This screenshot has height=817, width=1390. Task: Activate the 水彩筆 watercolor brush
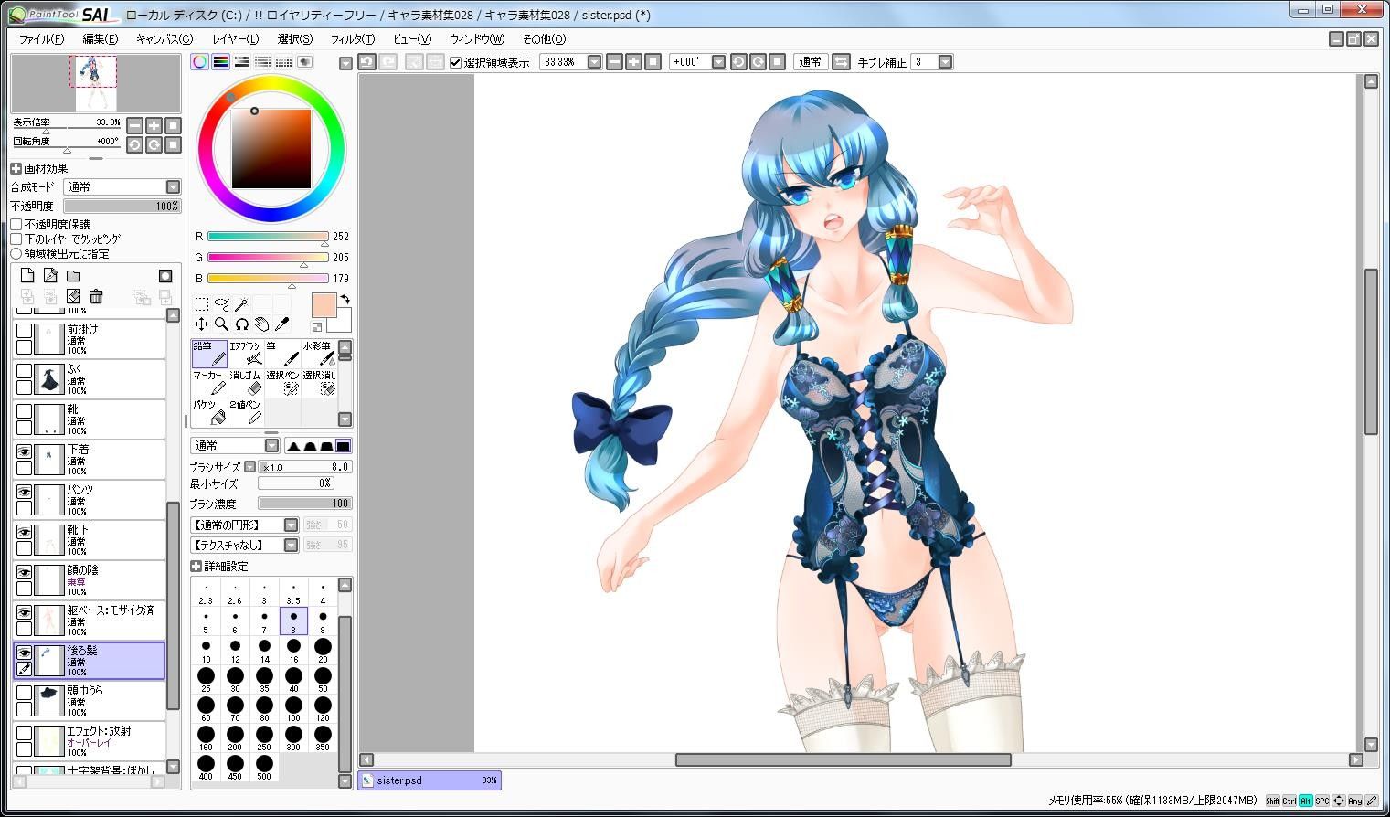319,354
